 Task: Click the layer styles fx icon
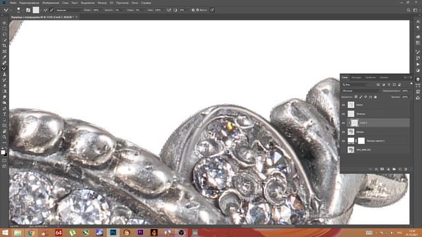(x=377, y=169)
